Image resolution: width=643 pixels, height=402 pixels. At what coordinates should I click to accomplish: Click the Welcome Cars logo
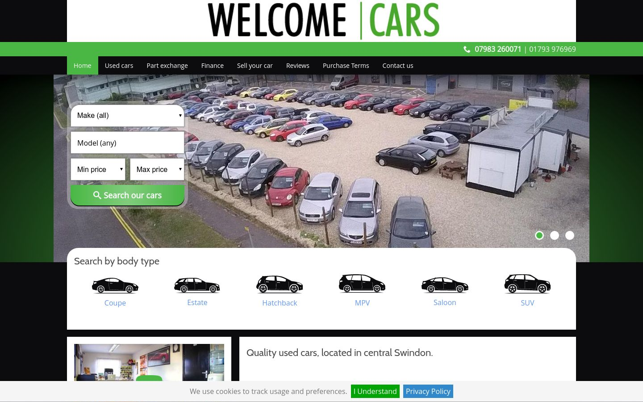pos(323,21)
